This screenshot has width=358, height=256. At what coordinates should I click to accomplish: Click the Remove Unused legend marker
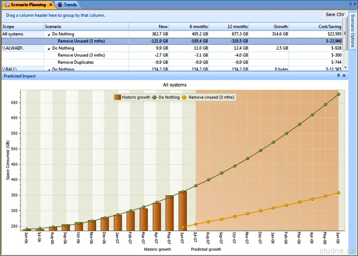[x=184, y=97]
